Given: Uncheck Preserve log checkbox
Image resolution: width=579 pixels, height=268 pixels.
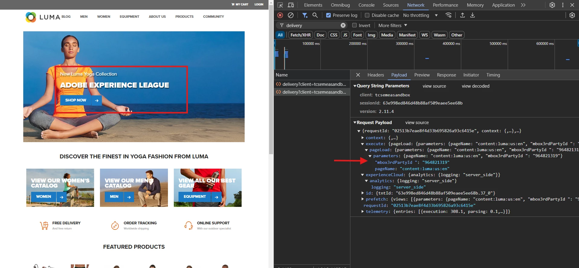Looking at the screenshot, I should pos(328,15).
